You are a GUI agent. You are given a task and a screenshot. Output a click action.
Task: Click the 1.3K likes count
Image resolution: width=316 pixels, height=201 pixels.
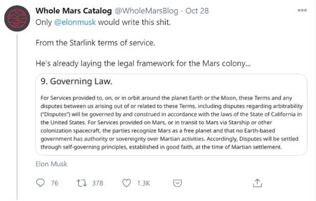tap(144, 183)
